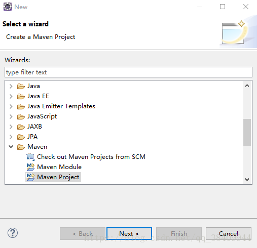Go to the next wizard page
The width and height of the screenshot is (257, 248).
point(129,234)
